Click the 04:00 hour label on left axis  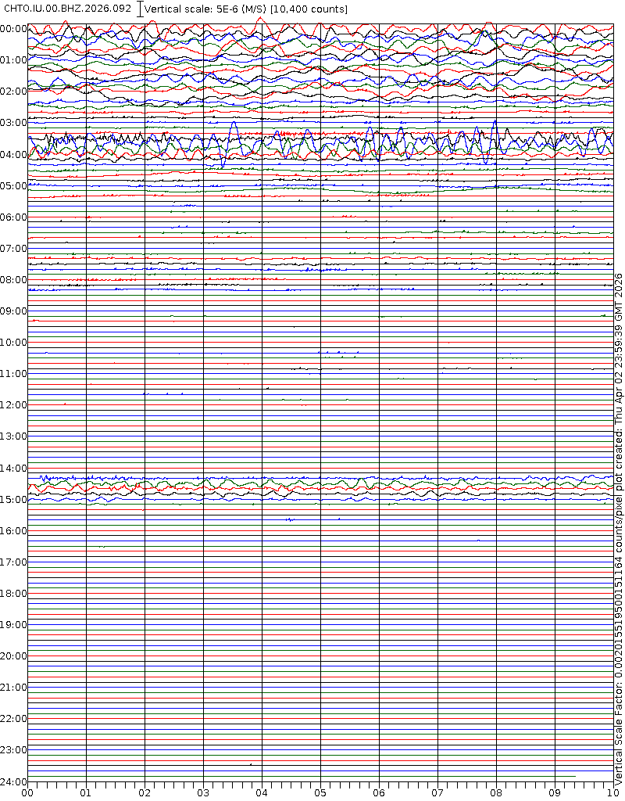pyautogui.click(x=13, y=155)
